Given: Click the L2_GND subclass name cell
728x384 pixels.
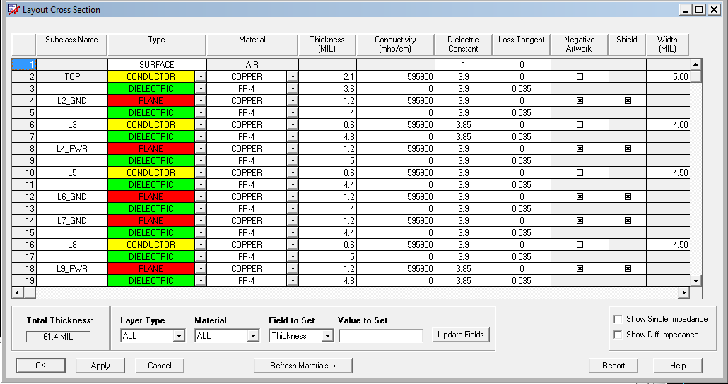Looking at the screenshot, I should pyautogui.click(x=72, y=101).
